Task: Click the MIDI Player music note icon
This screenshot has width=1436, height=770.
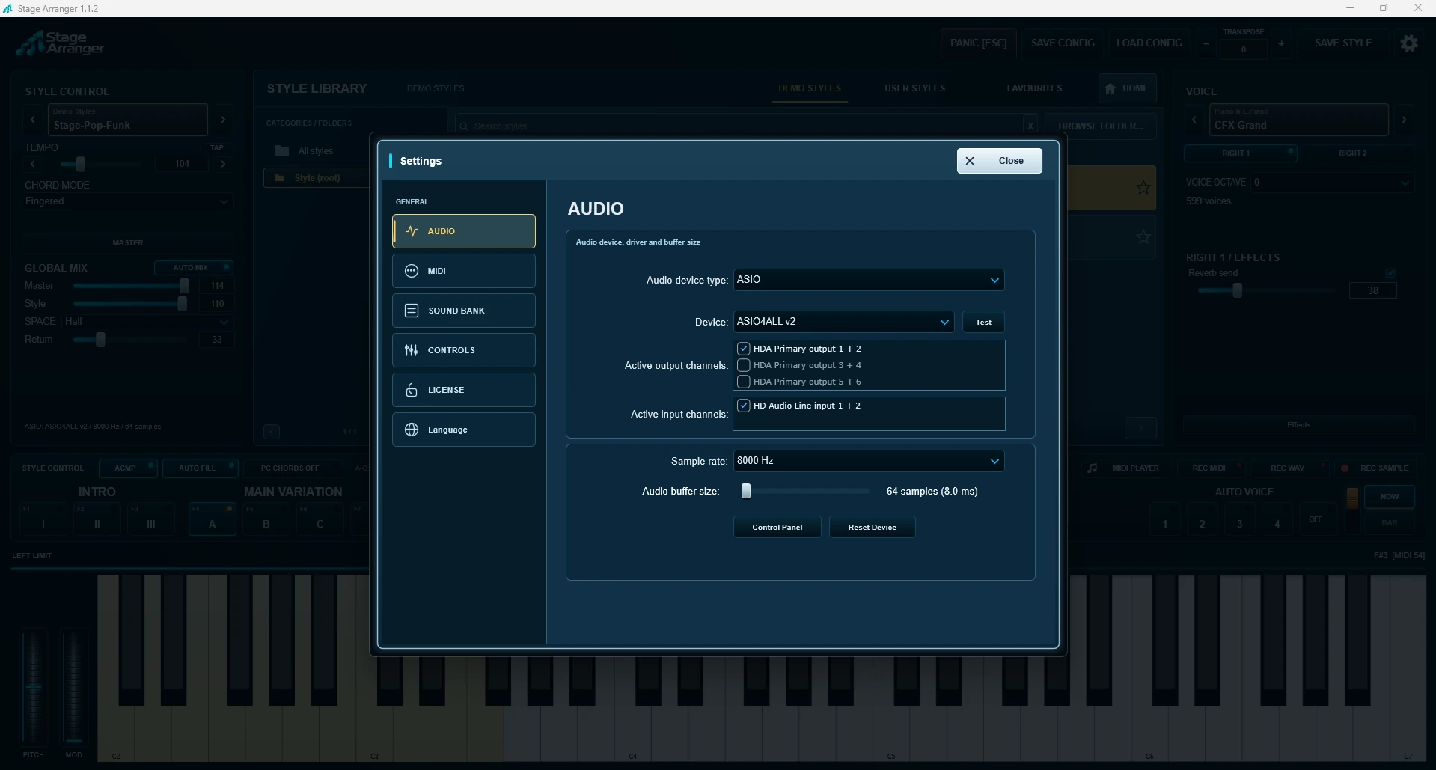Action: coord(1093,468)
